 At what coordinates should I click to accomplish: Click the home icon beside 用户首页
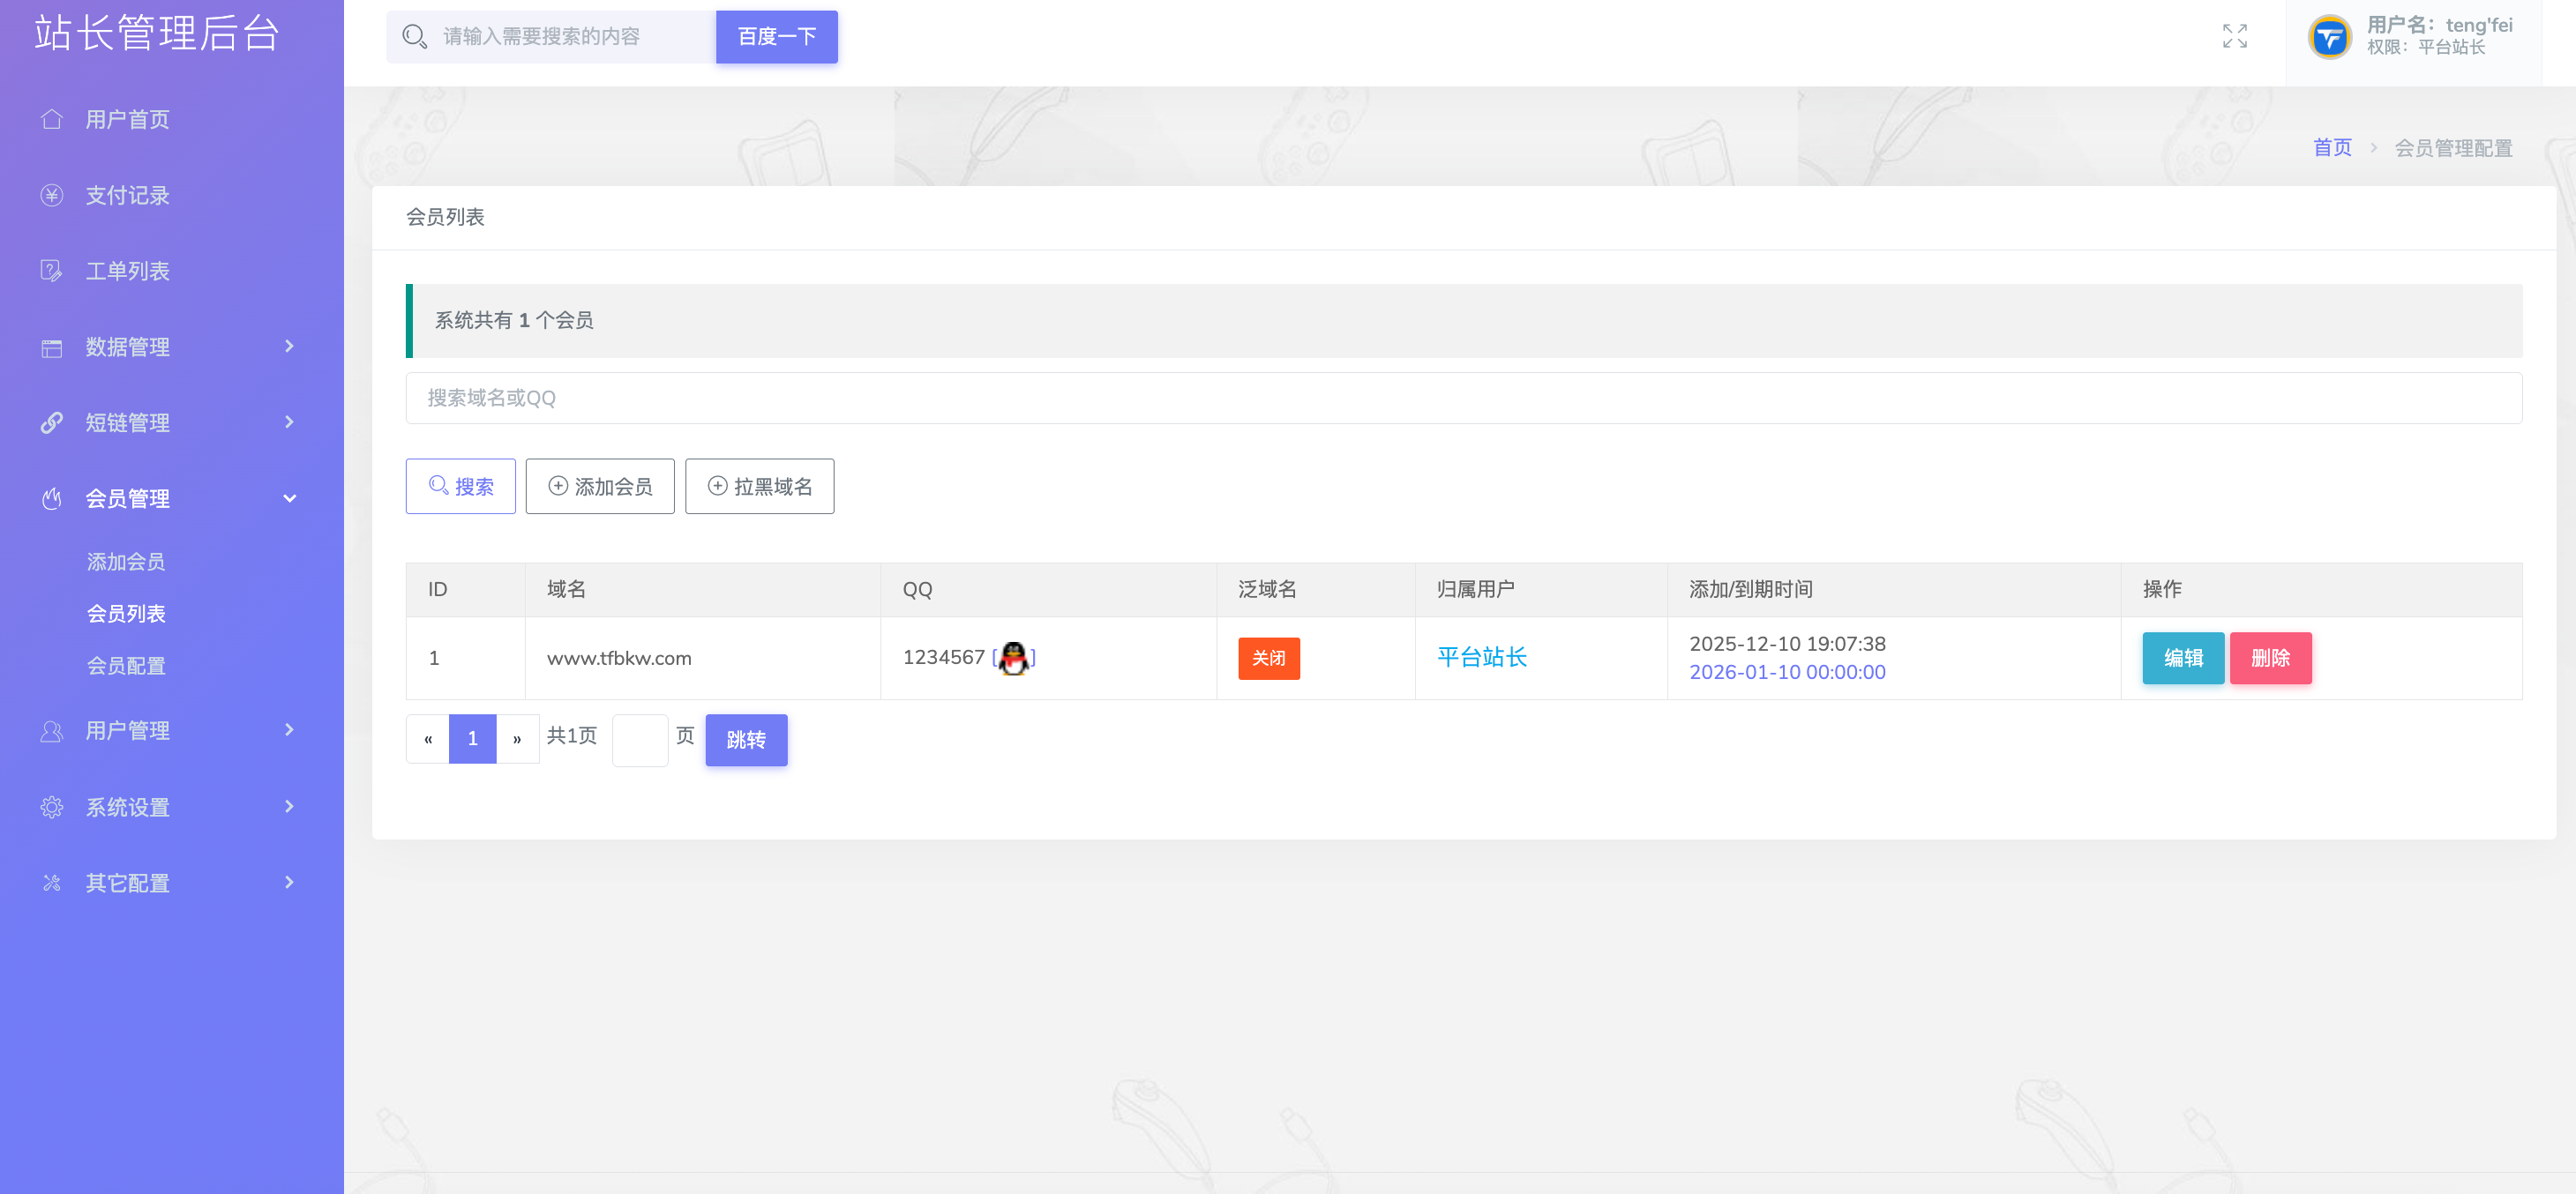click(52, 119)
